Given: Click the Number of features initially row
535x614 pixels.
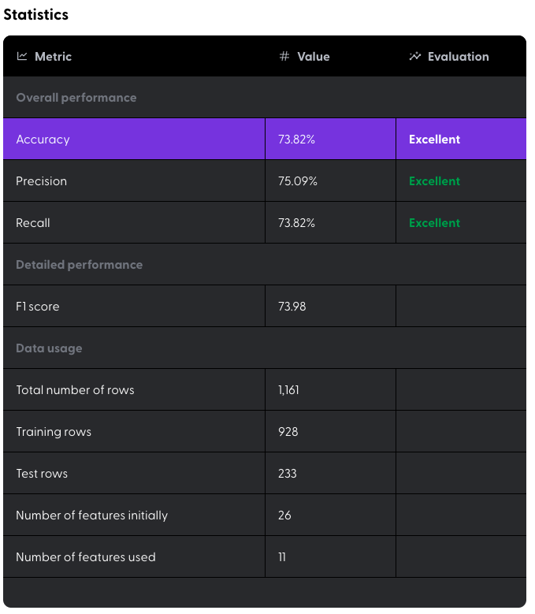Looking at the screenshot, I should pyautogui.click(x=92, y=515).
